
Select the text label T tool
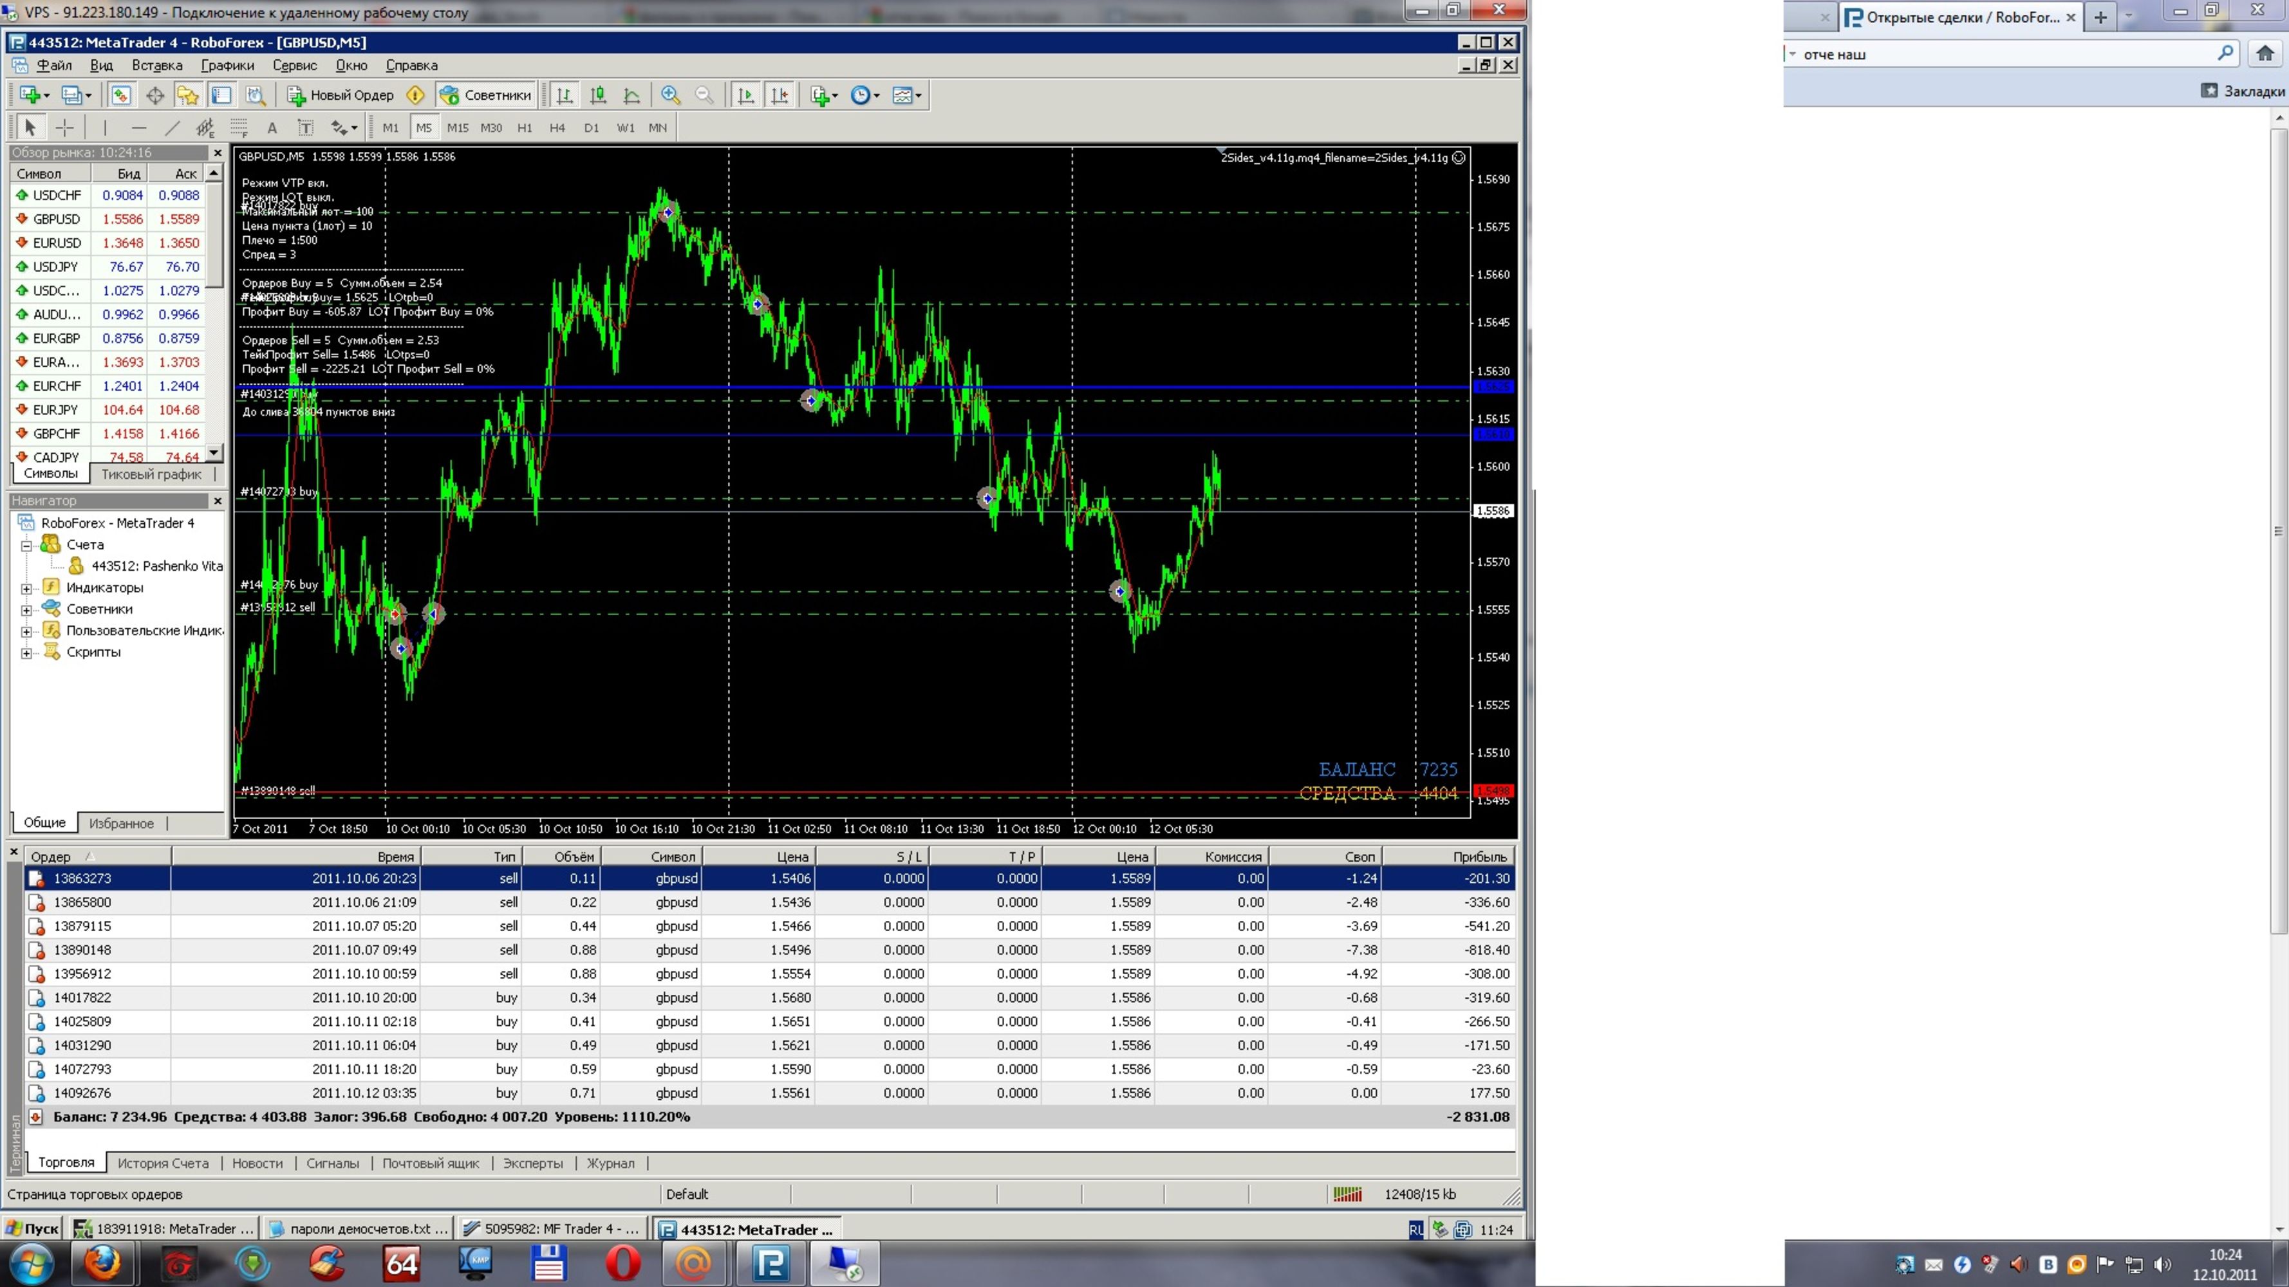pos(304,128)
